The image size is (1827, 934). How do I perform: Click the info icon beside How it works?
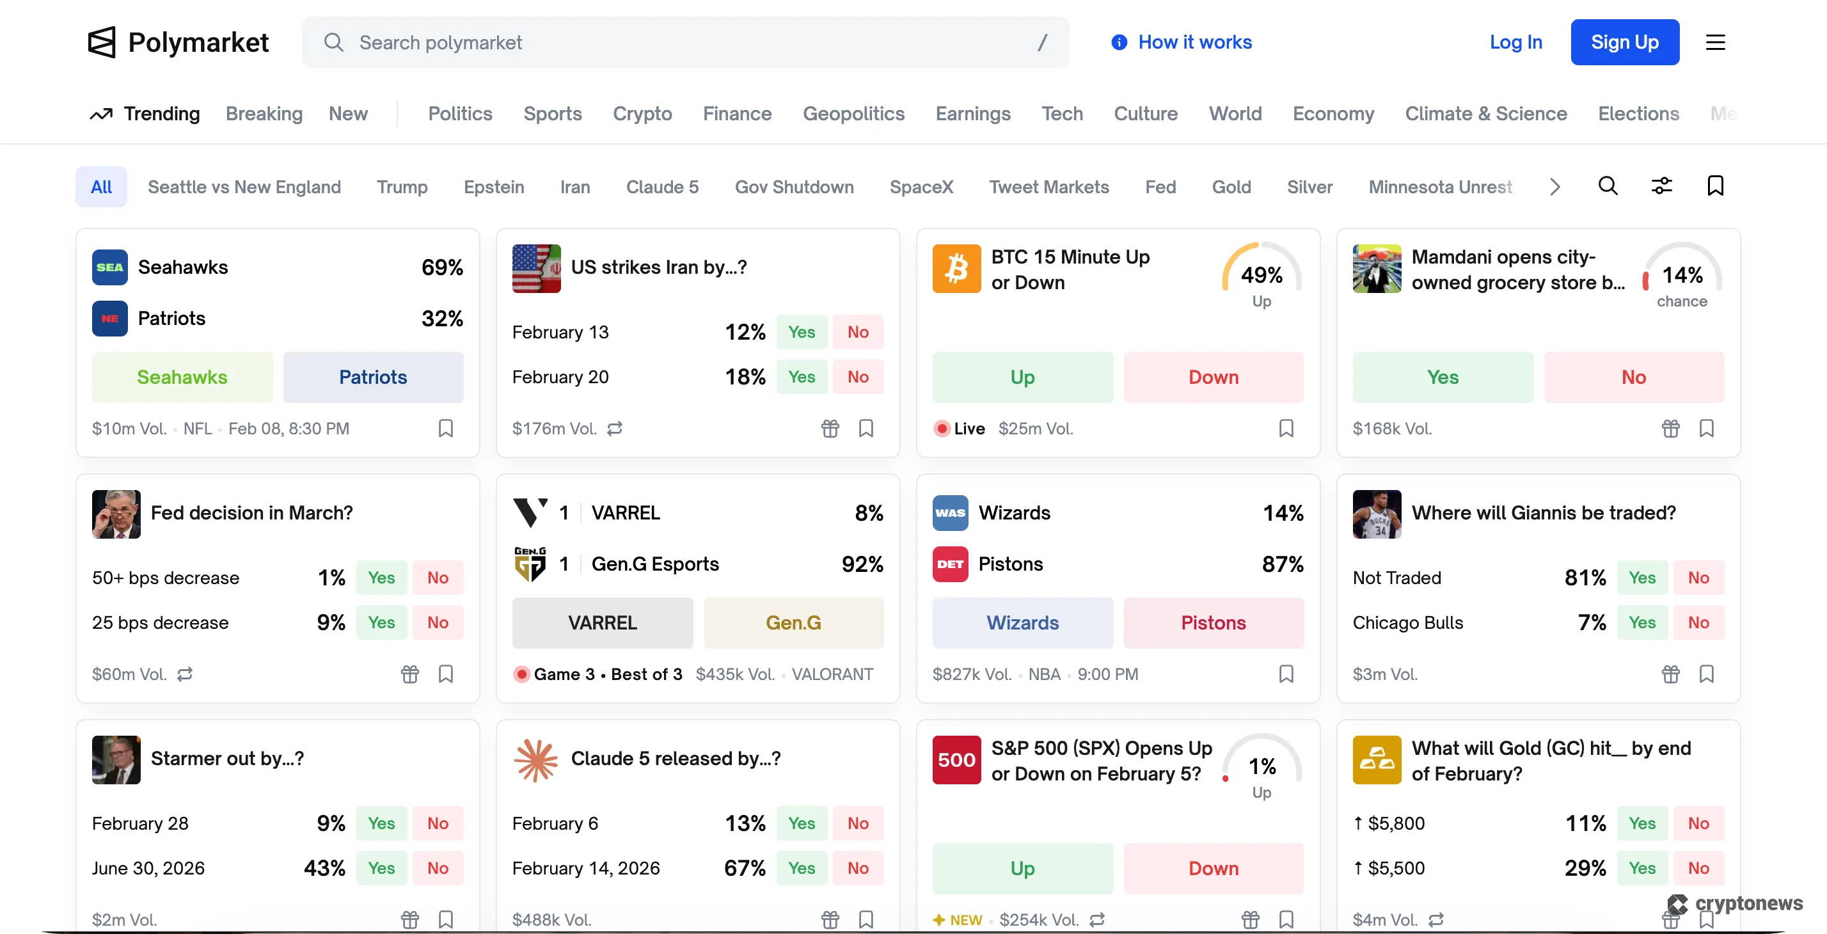(x=1119, y=43)
